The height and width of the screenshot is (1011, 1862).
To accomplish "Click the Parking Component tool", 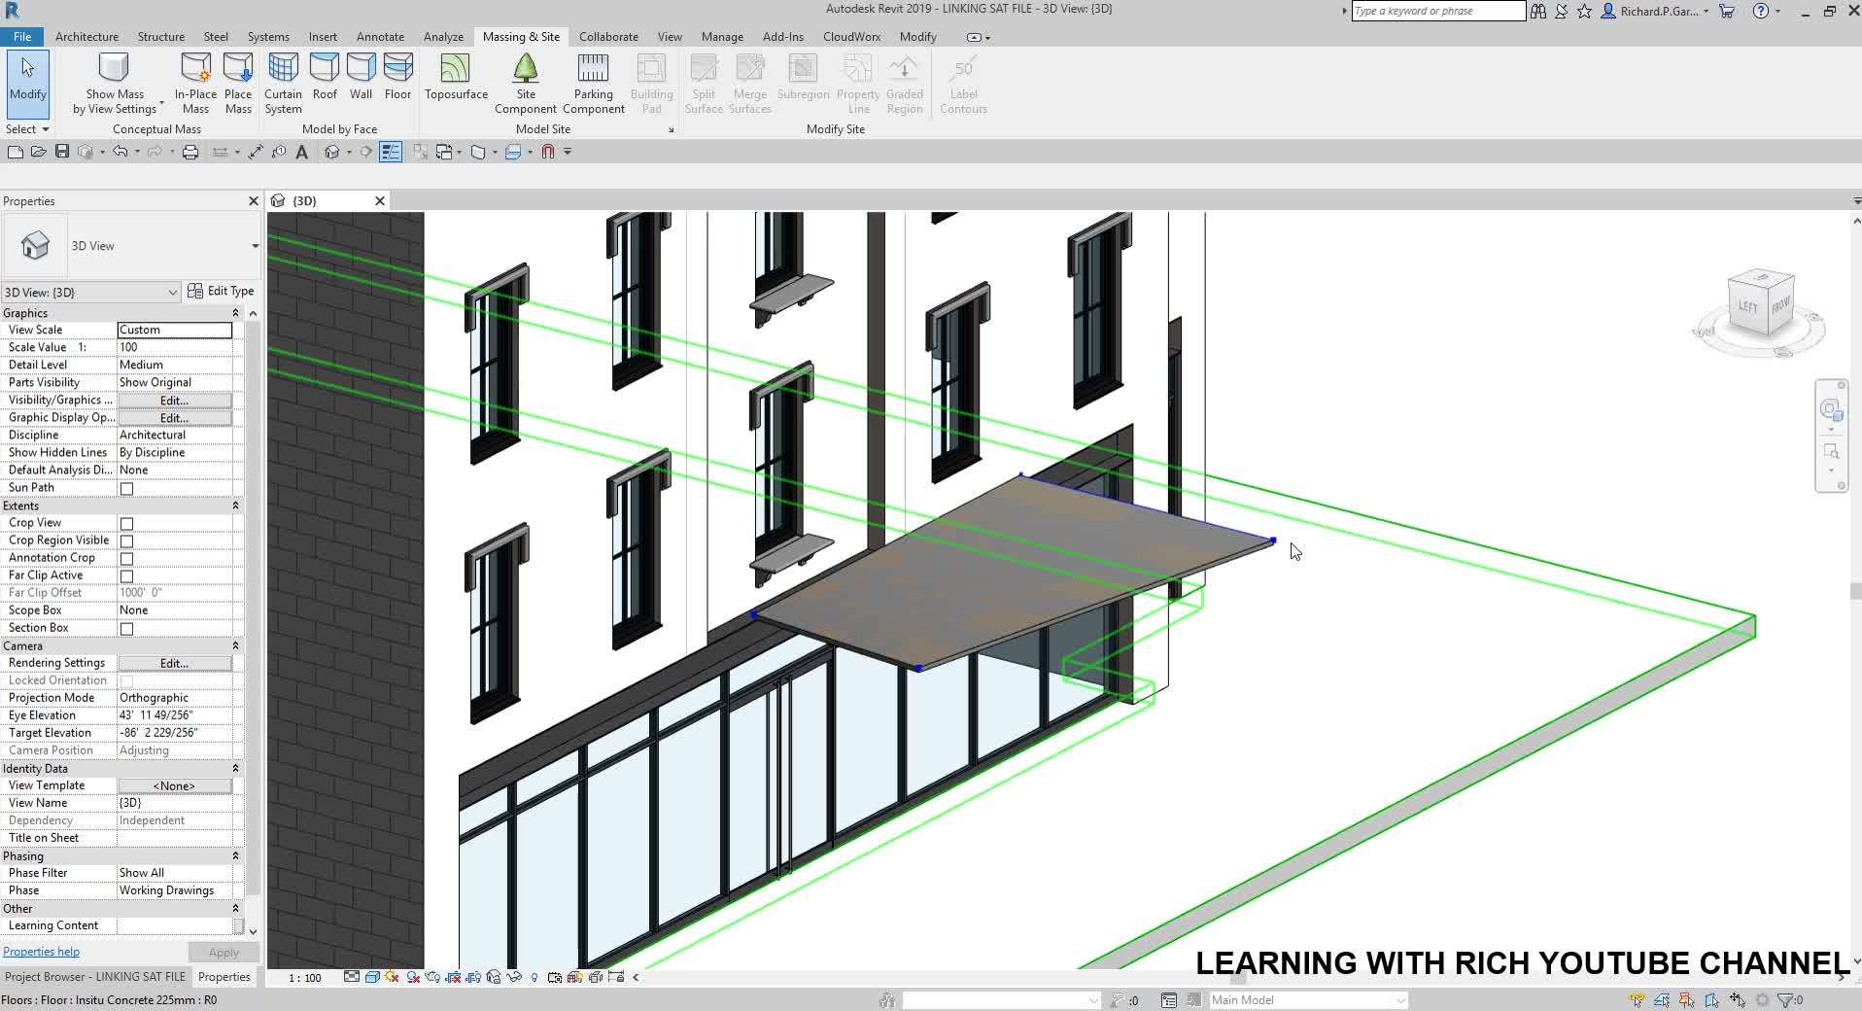I will 593,84.
